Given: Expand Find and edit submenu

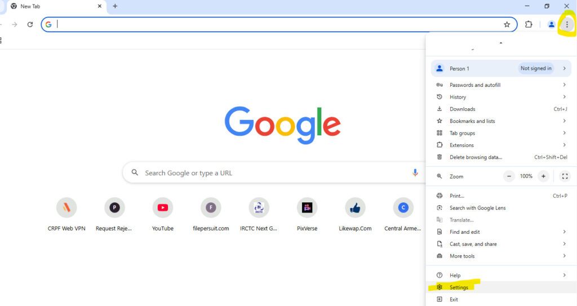Looking at the screenshot, I should point(501,232).
